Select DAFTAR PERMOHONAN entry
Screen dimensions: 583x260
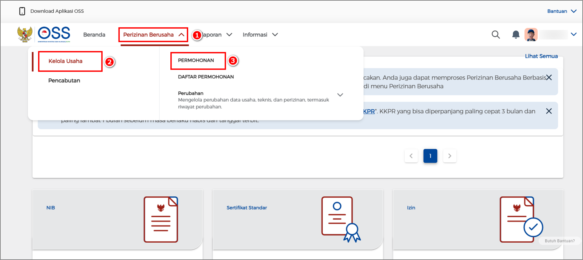206,77
